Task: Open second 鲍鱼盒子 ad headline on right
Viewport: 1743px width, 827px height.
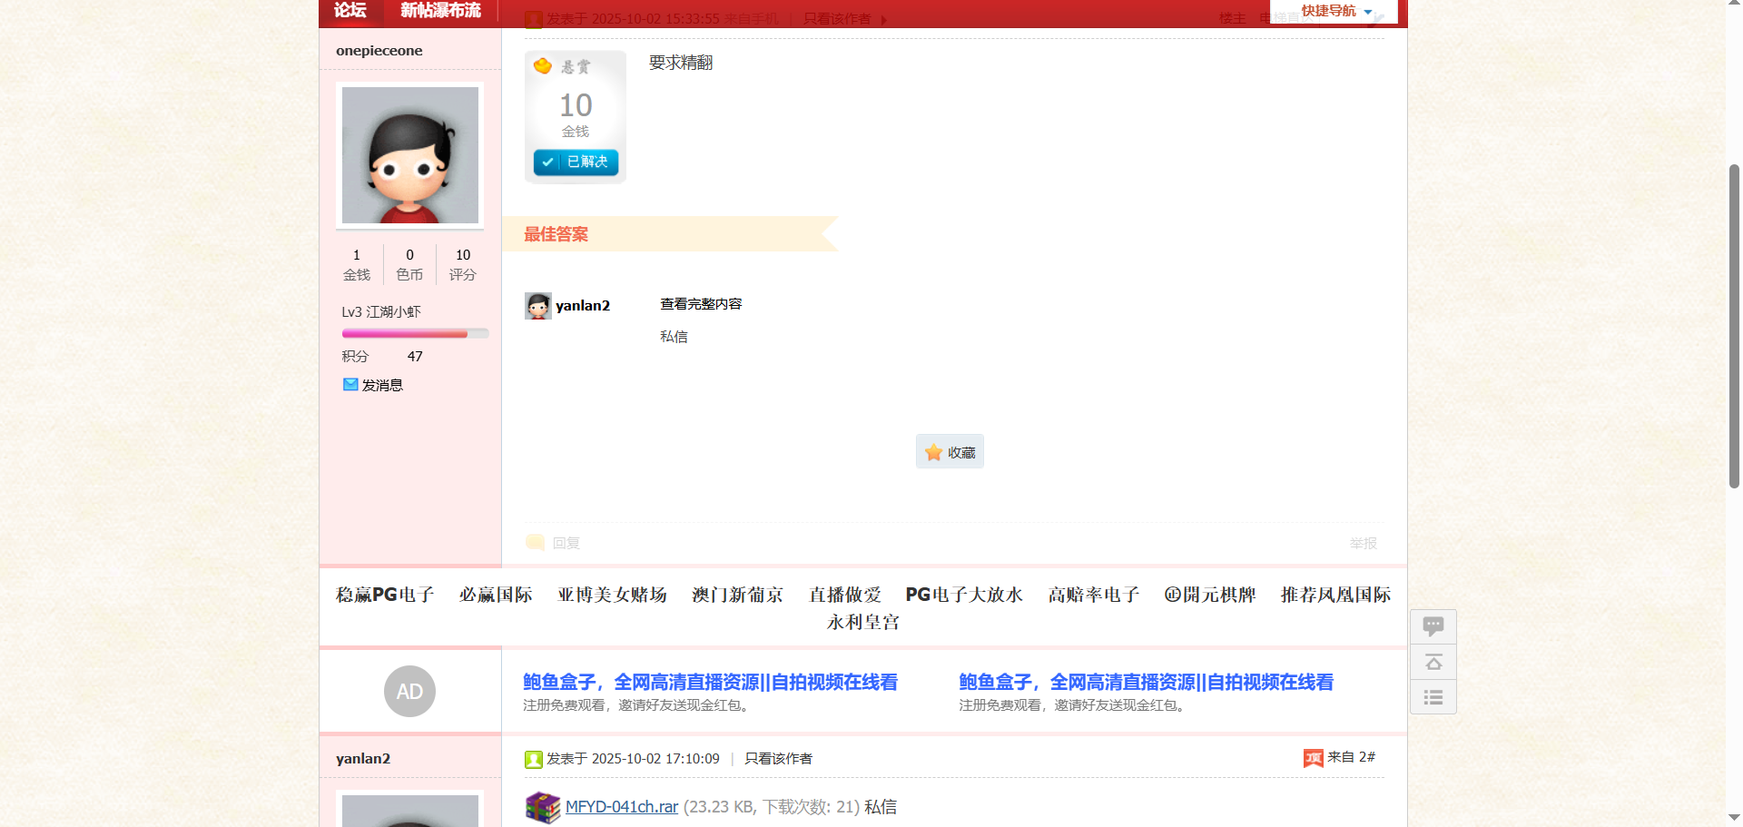Action: (x=1146, y=682)
